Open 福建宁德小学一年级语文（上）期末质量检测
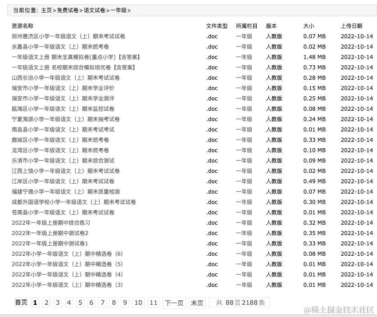Image resolution: width=377 pixels, height=317 pixels. pos(66,191)
